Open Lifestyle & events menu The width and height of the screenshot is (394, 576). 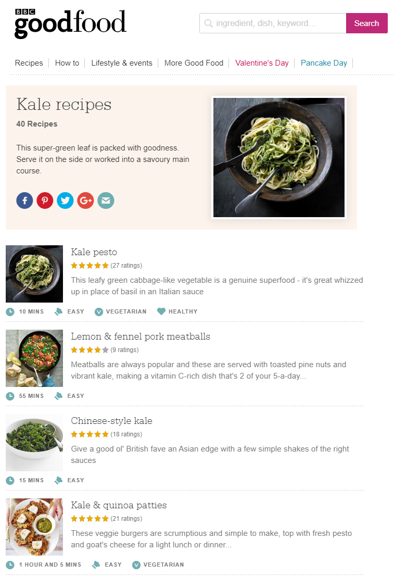122,63
